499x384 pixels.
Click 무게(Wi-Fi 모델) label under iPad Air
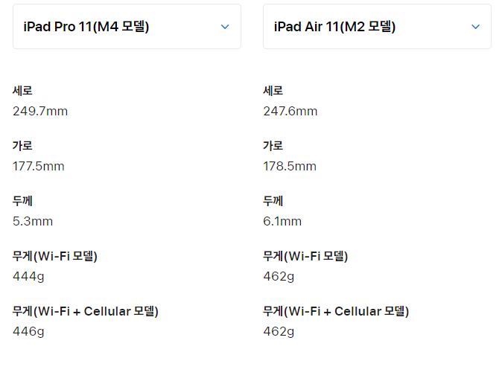305,256
